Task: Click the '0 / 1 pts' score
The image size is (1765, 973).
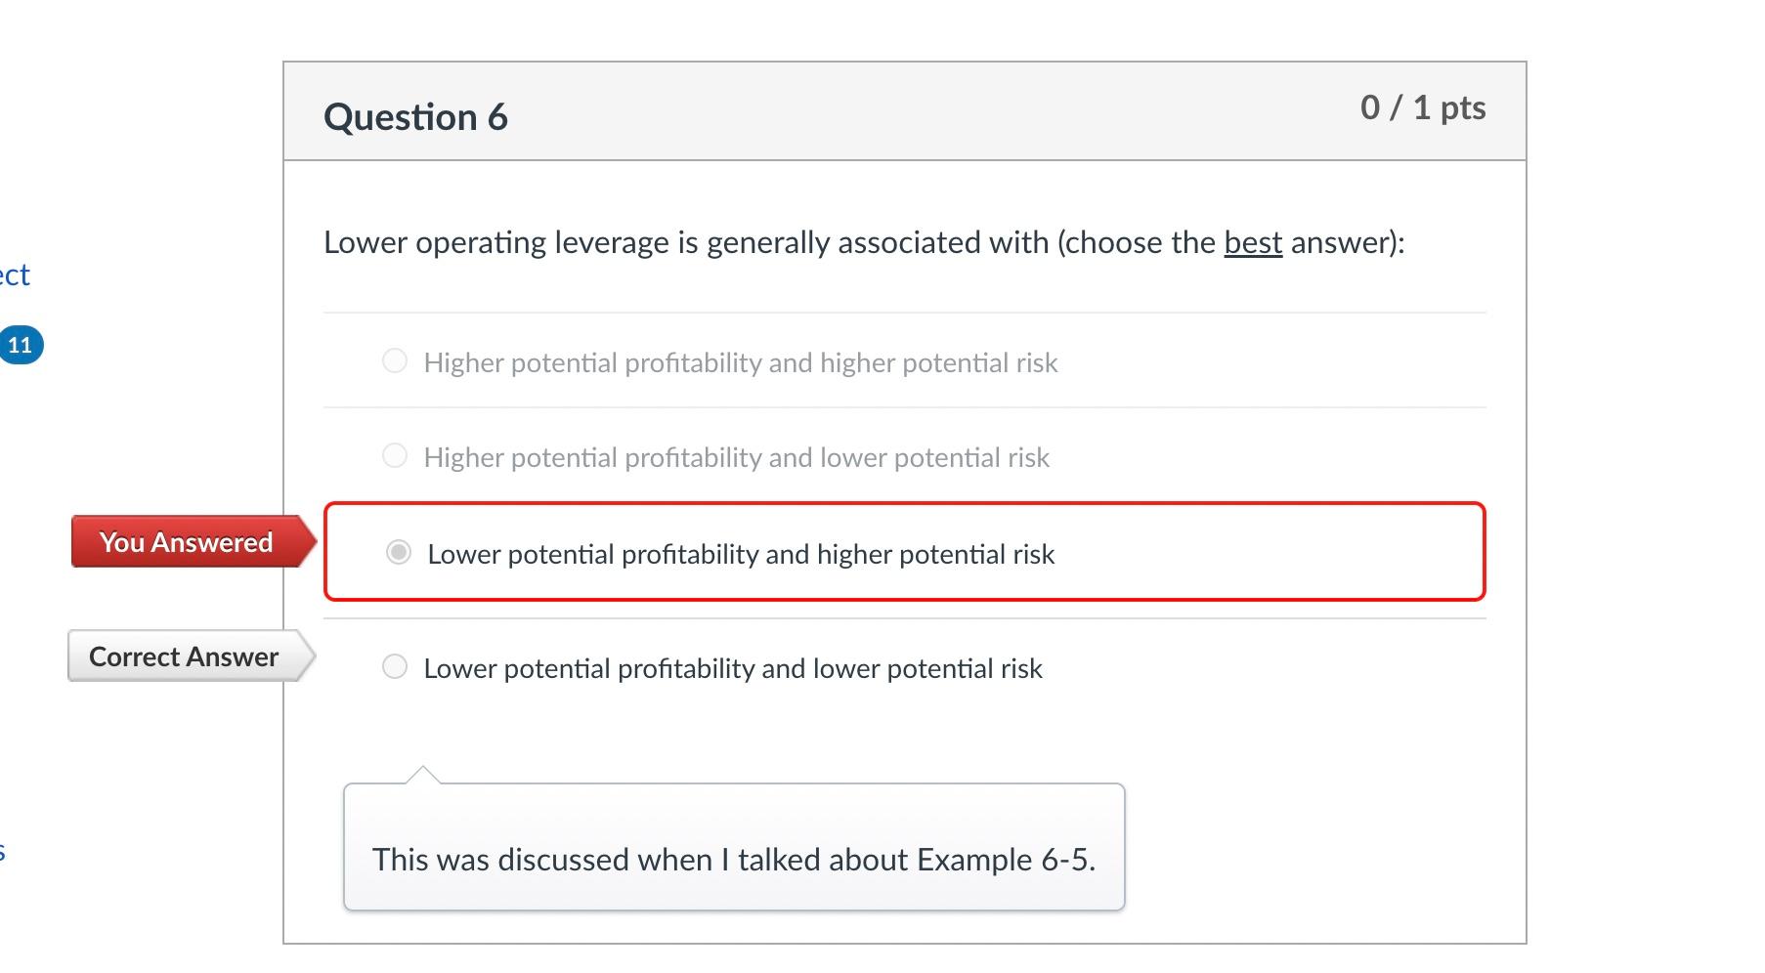Action: pos(1422,107)
